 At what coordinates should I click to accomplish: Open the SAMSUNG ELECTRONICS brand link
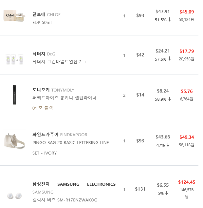click(86, 184)
